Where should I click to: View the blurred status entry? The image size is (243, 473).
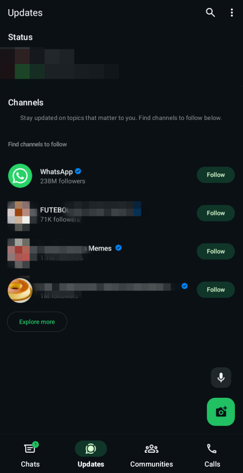pyautogui.click(x=59, y=63)
